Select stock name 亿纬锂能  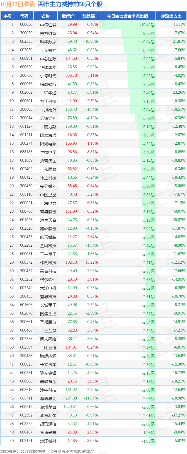pyautogui.click(x=48, y=118)
